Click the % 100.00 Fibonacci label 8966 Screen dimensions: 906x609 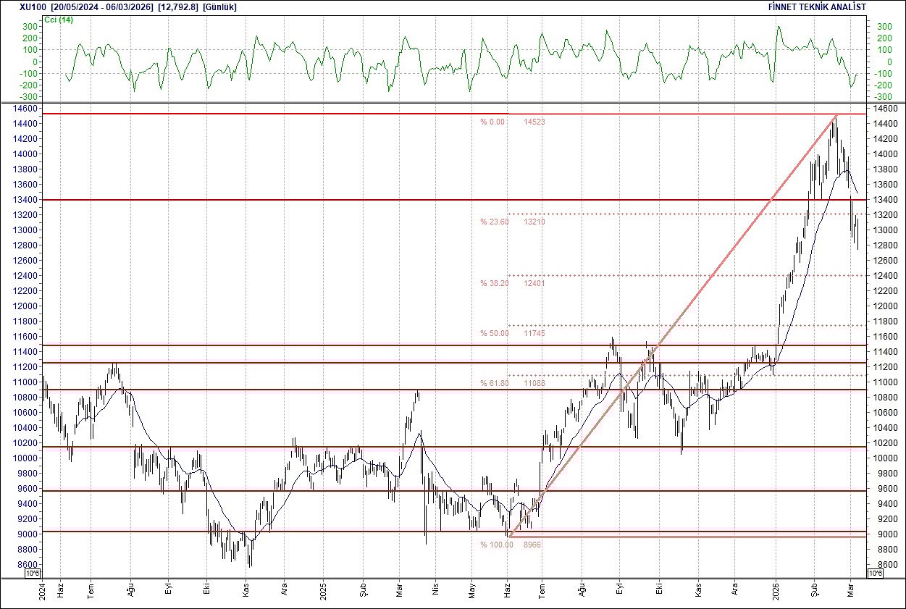pyautogui.click(x=511, y=544)
